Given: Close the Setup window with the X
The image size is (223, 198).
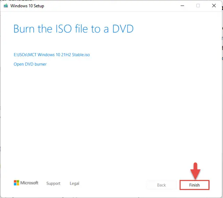Looking at the screenshot, I should [214, 6].
